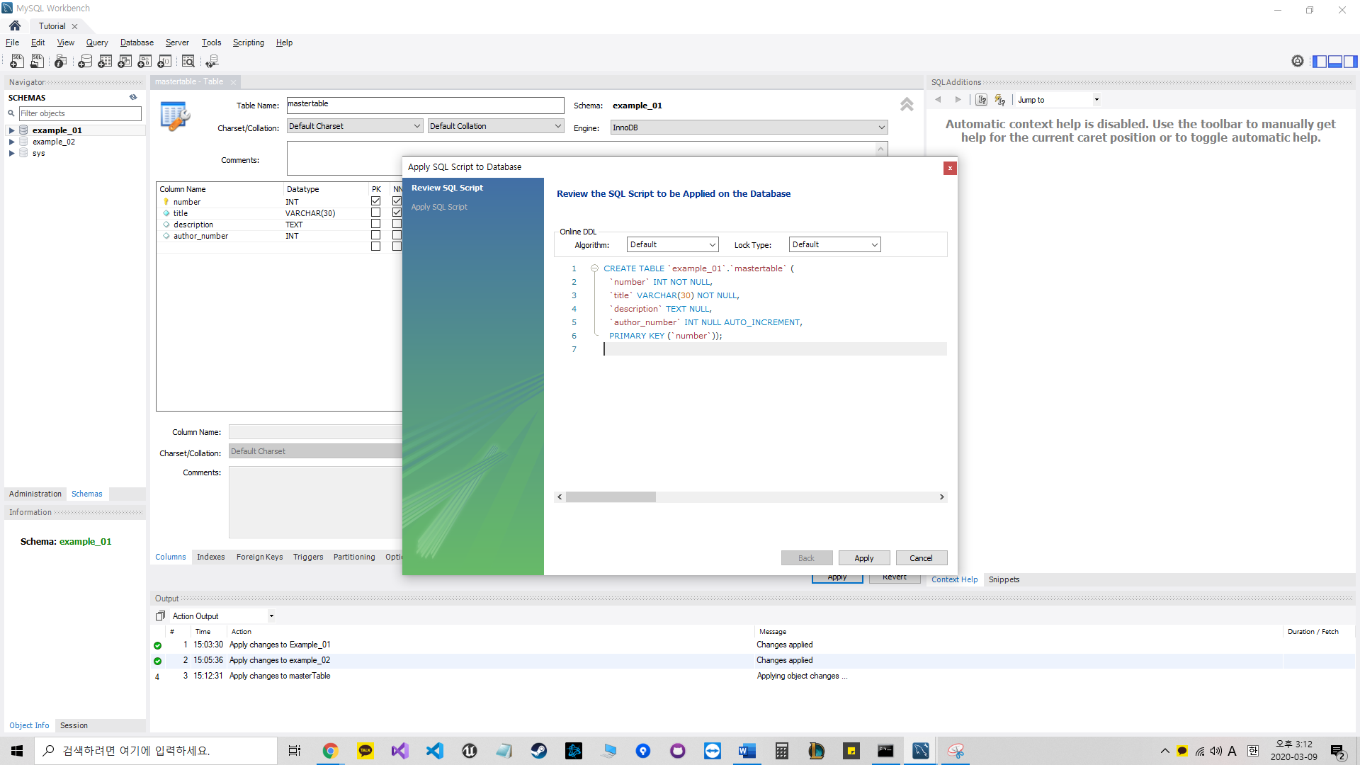Click the search table data icon
The height and width of the screenshot is (765, 1360).
click(188, 62)
